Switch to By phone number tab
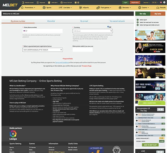This screenshot has width=167, height=153. (18, 21)
